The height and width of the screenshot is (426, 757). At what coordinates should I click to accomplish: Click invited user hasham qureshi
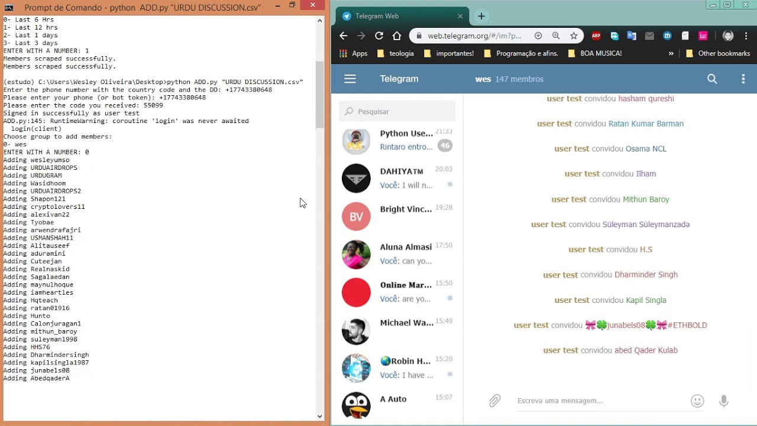click(646, 99)
